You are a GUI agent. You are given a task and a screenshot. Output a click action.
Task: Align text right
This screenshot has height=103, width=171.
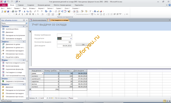[33, 14]
